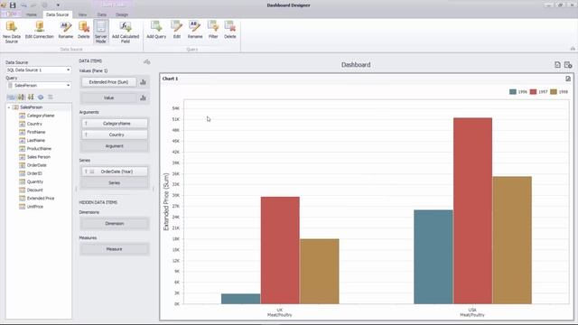Open the Design ribbon tab
Viewport: 578px width, 325px height.
pos(122,14)
